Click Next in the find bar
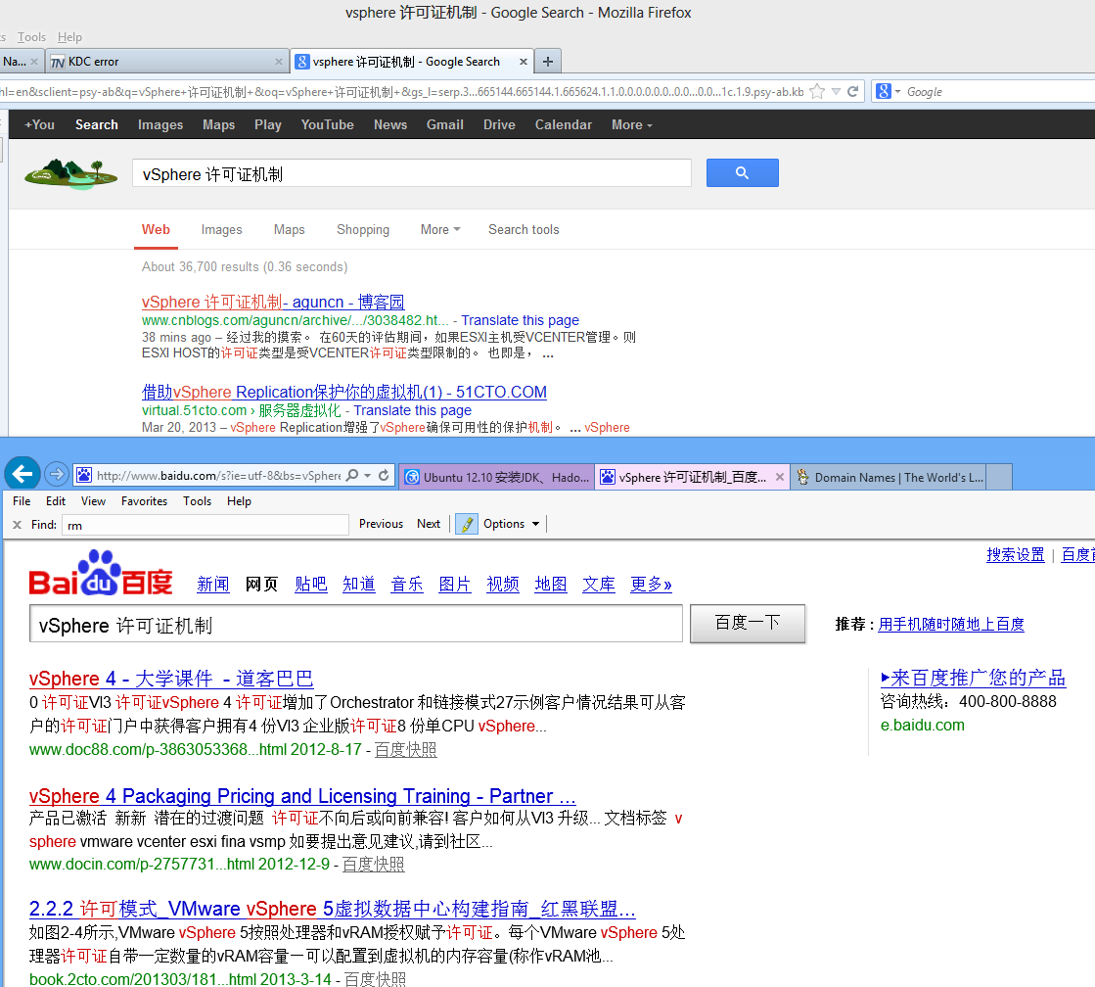Image resolution: width=1095 pixels, height=987 pixels. click(x=429, y=524)
